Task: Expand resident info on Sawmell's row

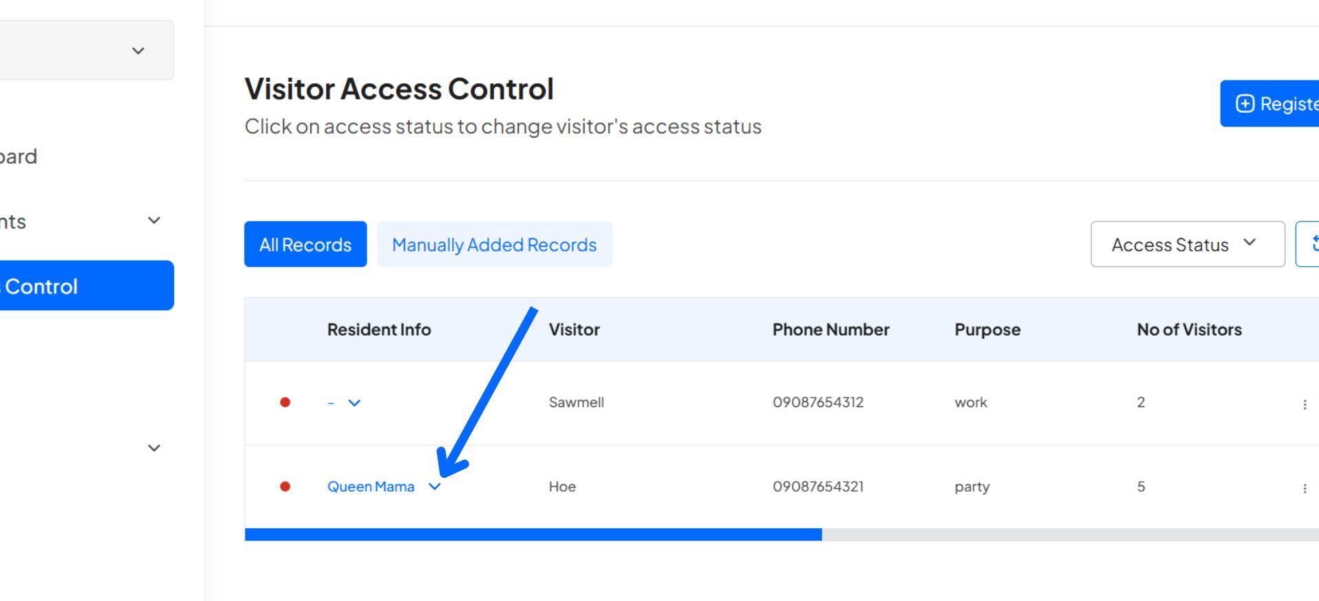Action: pyautogui.click(x=355, y=402)
